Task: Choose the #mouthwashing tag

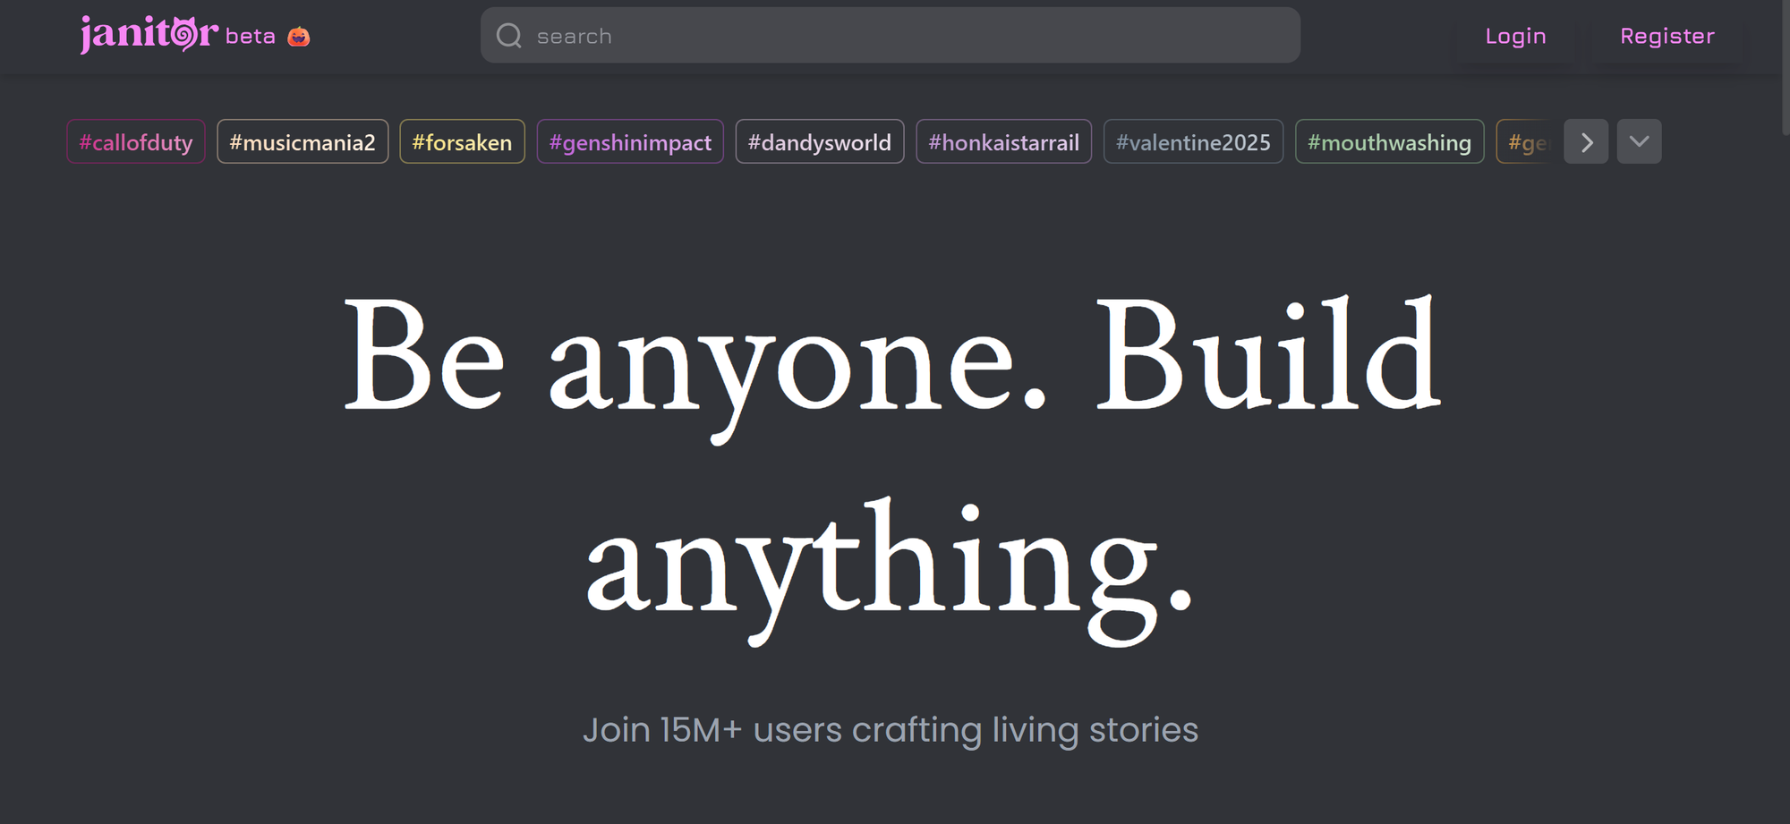Action: (1390, 142)
